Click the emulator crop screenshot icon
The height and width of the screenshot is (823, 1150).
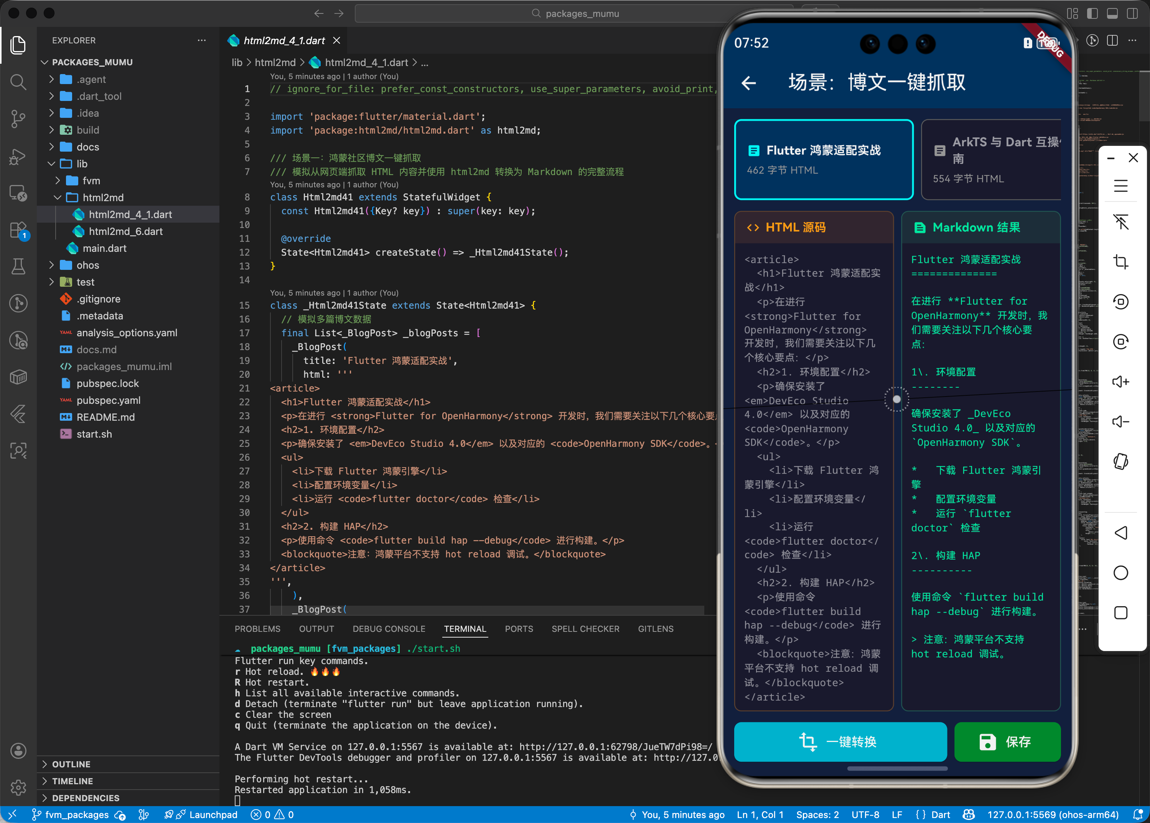coord(1120,262)
